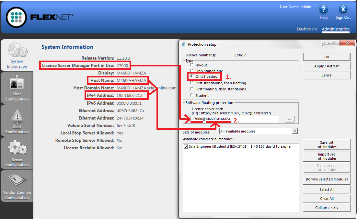357x219 pixels.
Task: Expand the Sets of modules dropdown
Action: pos(294,131)
